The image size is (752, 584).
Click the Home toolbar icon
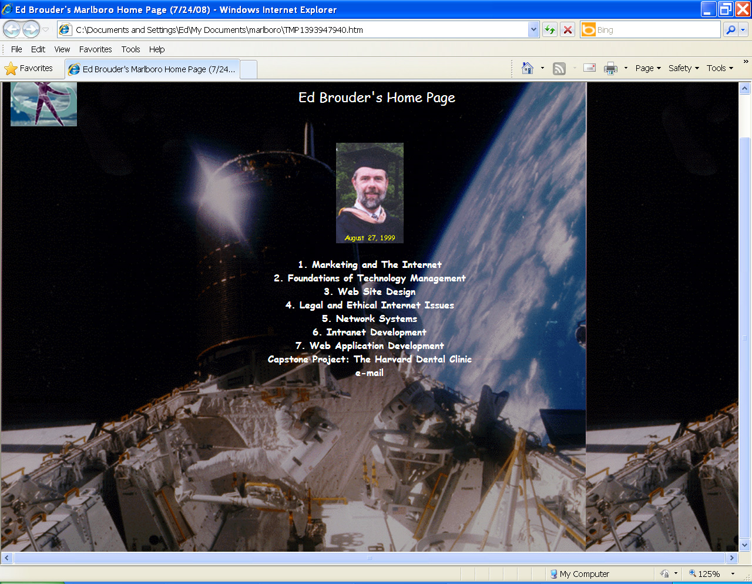click(x=528, y=69)
